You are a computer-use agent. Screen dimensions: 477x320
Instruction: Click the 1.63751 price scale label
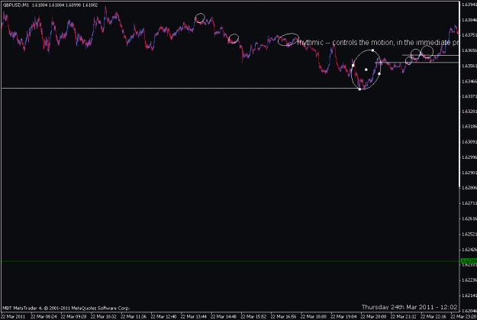[469, 35]
